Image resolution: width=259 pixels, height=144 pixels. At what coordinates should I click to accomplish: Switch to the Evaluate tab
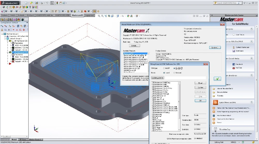click(21, 15)
